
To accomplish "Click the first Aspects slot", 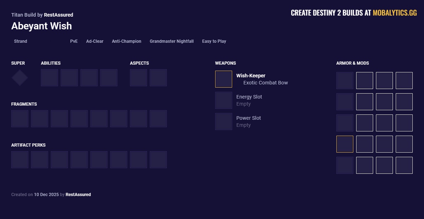I will coord(138,77).
